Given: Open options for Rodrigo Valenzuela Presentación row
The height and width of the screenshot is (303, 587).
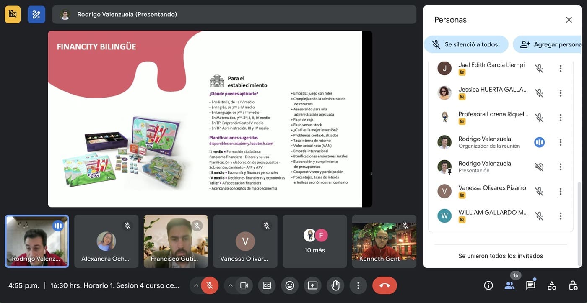Looking at the screenshot, I should pyautogui.click(x=560, y=167).
